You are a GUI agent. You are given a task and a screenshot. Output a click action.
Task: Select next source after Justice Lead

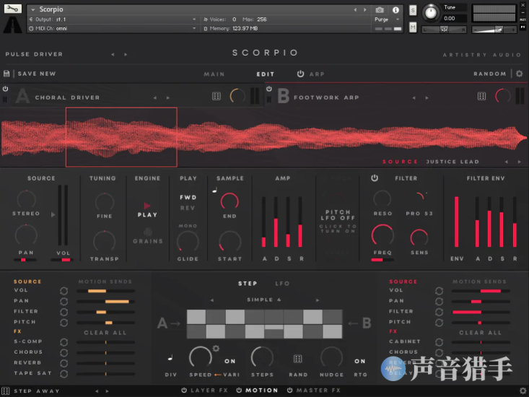pos(519,162)
